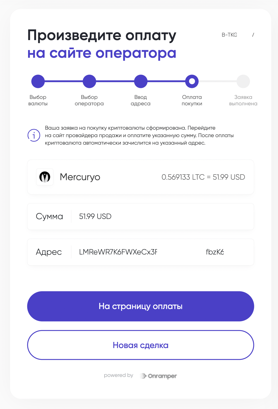Start a new deal with Новая сделка
The width and height of the screenshot is (278, 409).
[x=140, y=345]
